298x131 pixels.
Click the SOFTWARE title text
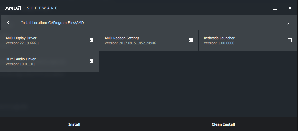[42, 8]
